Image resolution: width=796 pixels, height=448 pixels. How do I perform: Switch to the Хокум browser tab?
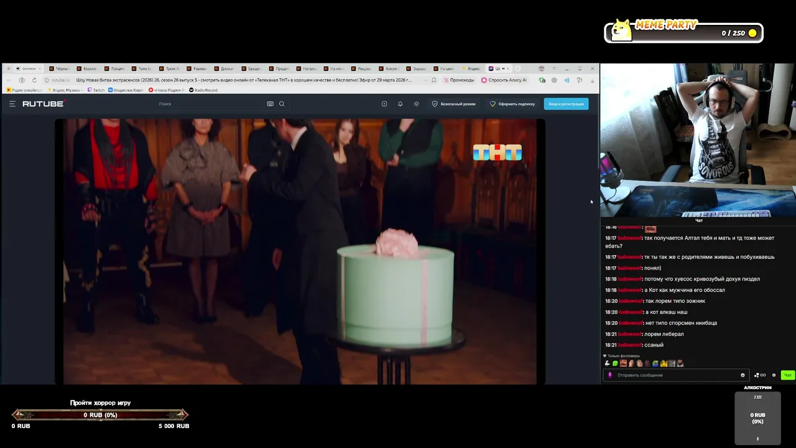[389, 68]
